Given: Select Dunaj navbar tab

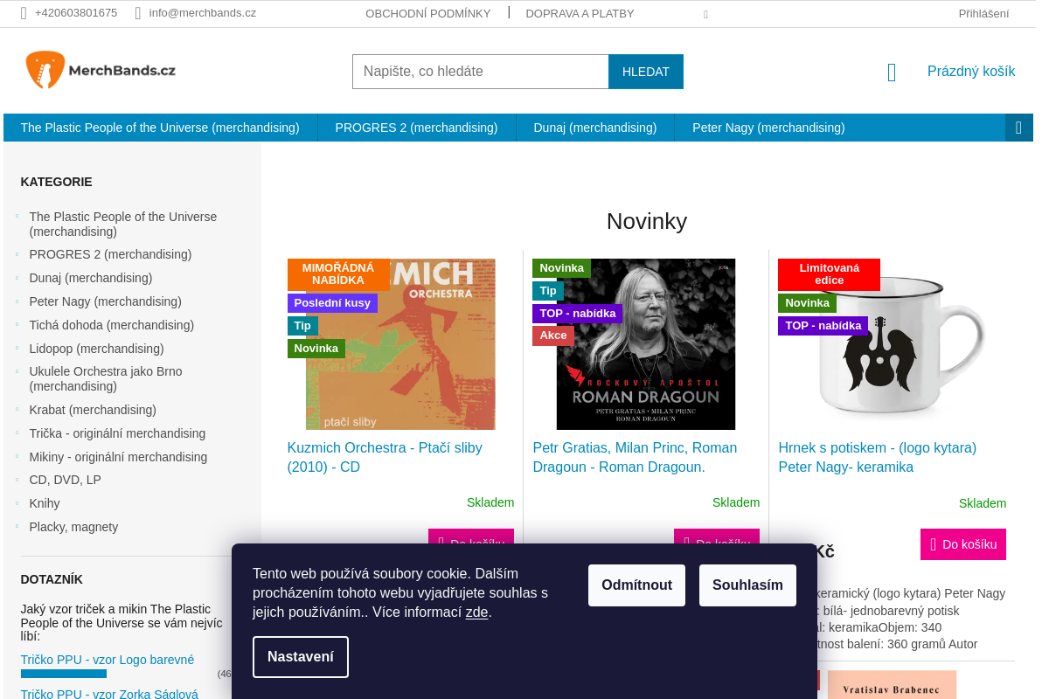Looking at the screenshot, I should (x=594, y=128).
